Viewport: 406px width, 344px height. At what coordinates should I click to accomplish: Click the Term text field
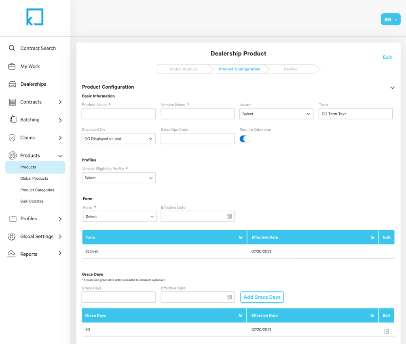tap(355, 114)
